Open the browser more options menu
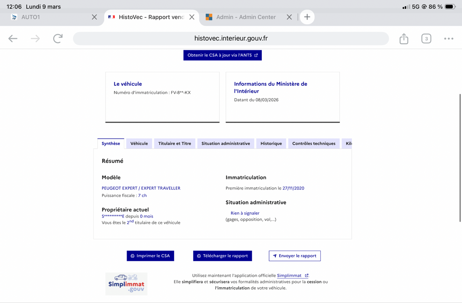 [449, 38]
